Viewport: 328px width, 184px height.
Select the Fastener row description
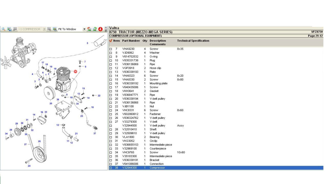click(x=155, y=114)
